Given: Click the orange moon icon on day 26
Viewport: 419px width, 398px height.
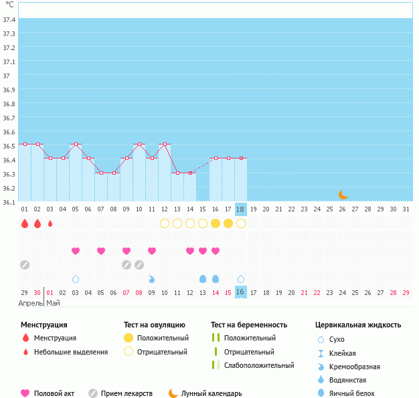Looking at the screenshot, I should pyautogui.click(x=343, y=195).
